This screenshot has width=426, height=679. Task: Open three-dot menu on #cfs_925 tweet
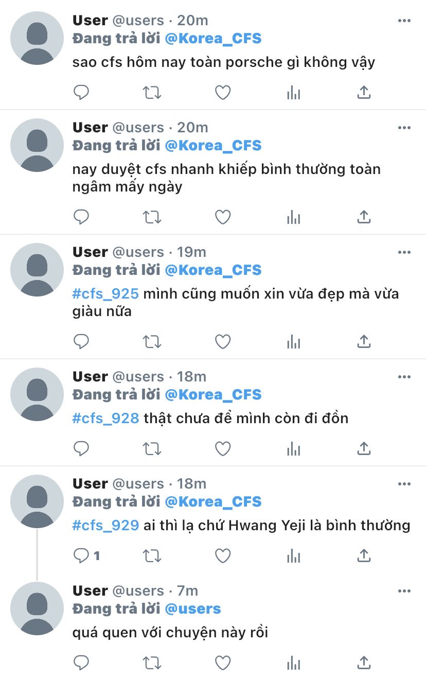(x=404, y=252)
